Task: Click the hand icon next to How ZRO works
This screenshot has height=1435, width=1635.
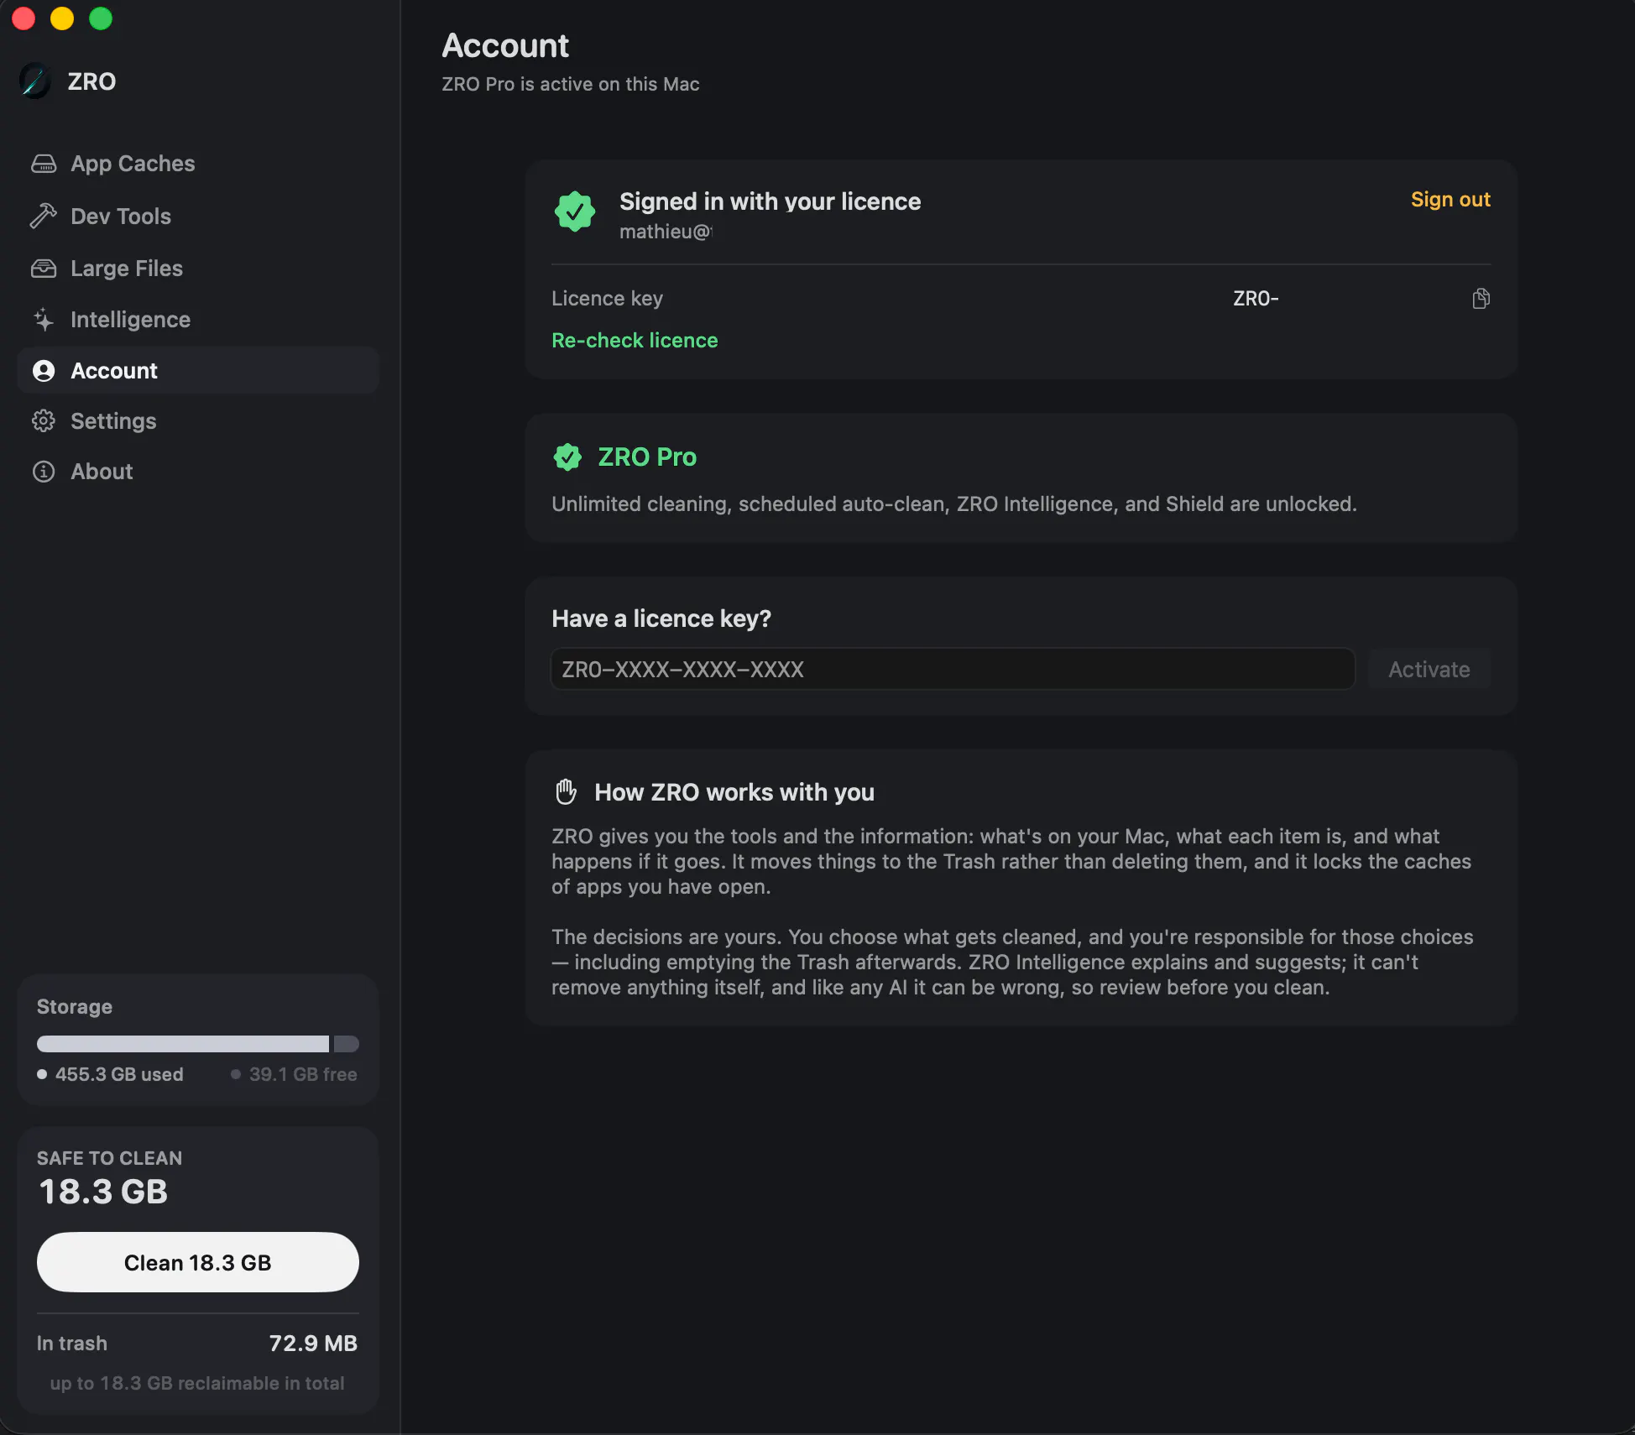Action: [x=567, y=792]
